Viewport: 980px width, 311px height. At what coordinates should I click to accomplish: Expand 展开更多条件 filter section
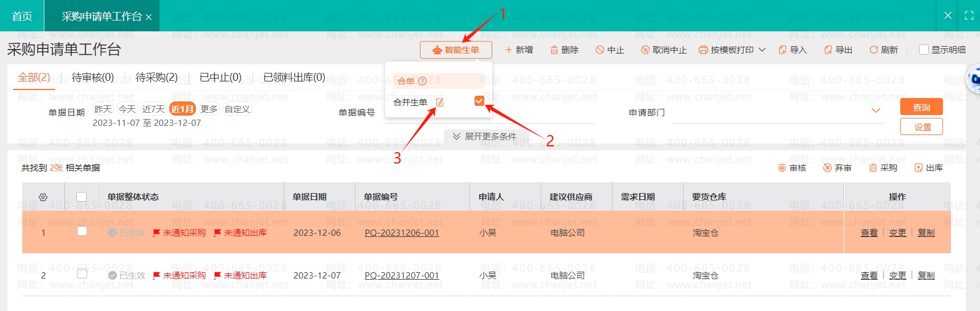[484, 137]
